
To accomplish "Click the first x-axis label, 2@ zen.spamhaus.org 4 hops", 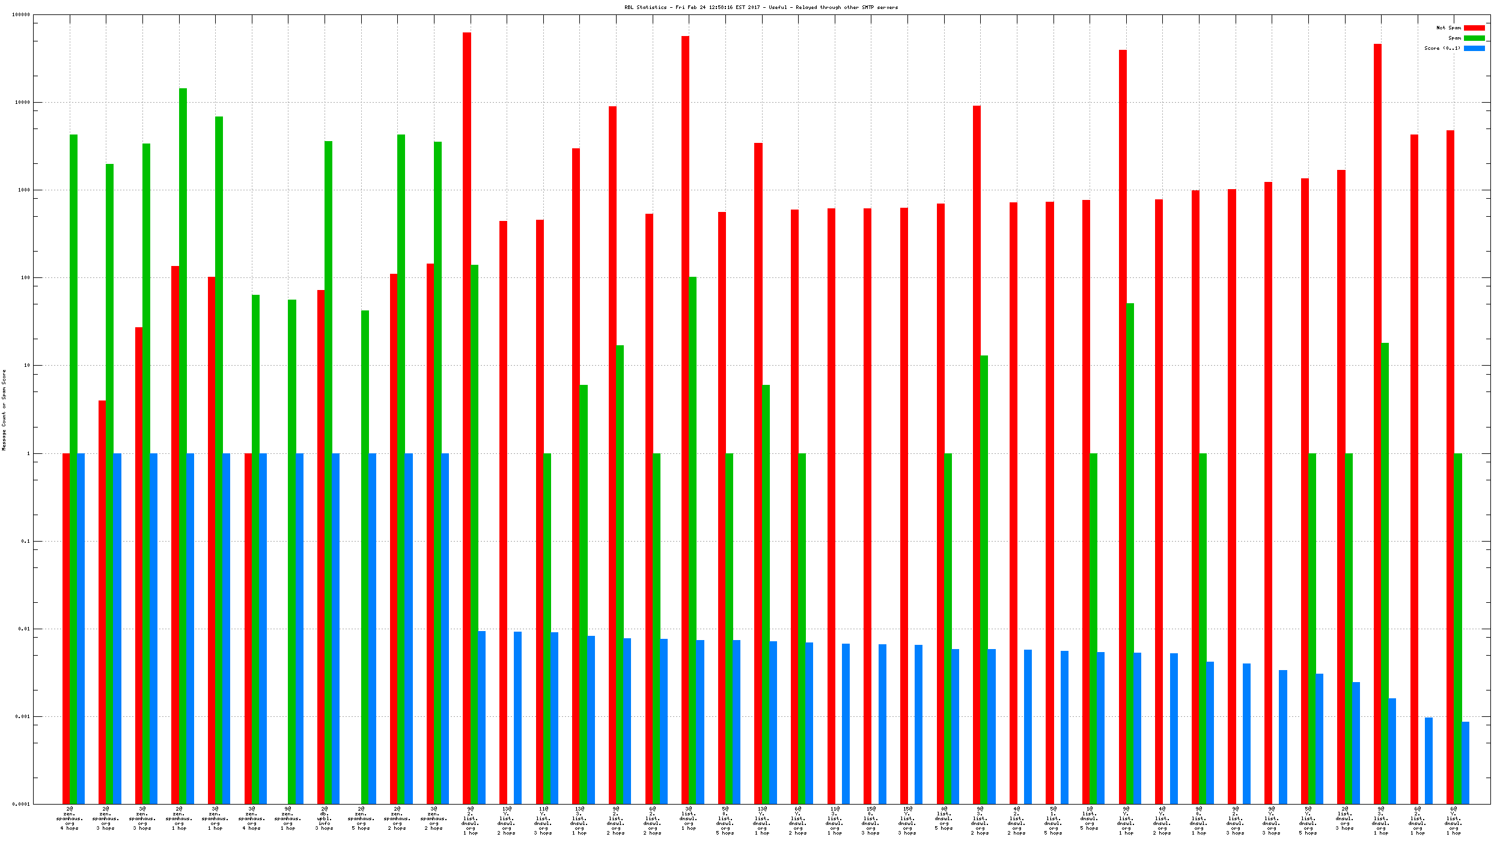I will (70, 818).
